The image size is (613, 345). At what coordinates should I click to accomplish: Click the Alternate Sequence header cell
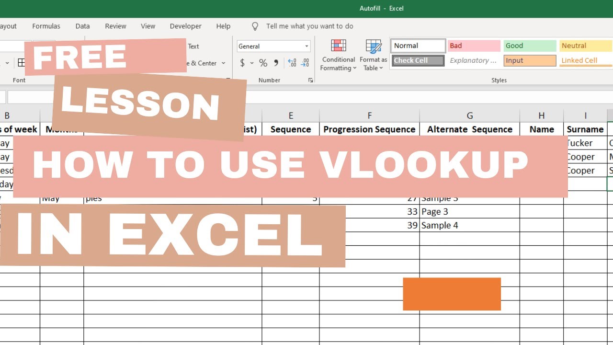(470, 129)
